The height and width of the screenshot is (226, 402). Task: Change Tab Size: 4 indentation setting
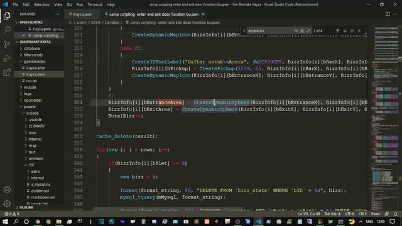[x=332, y=213]
